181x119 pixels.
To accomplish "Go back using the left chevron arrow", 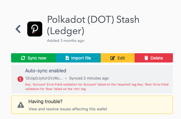I will pos(18,29).
